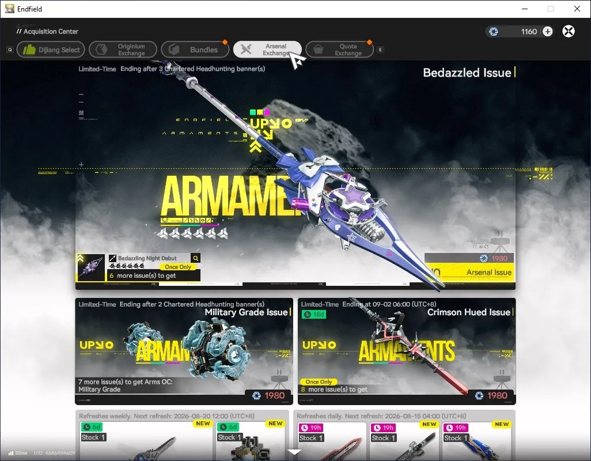Open the second weekly item marked NEW
Viewport: 591px width, 461px height.
251,440
